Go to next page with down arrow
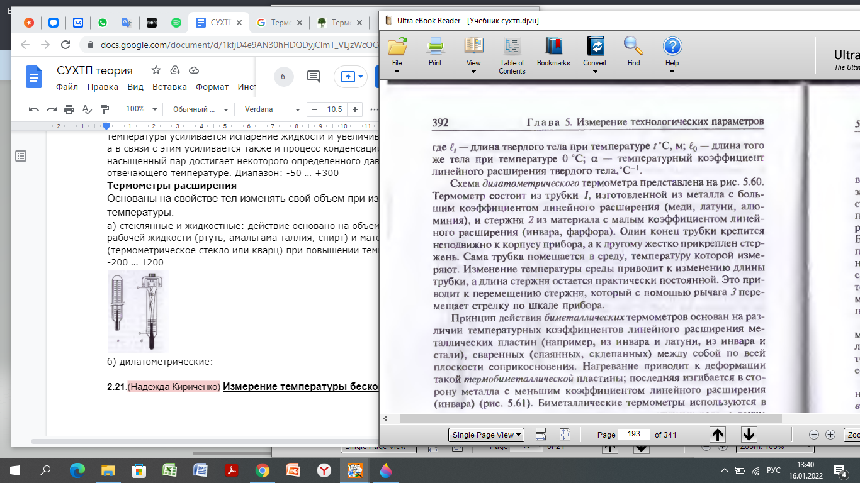This screenshot has height=483, width=860. [x=748, y=434]
